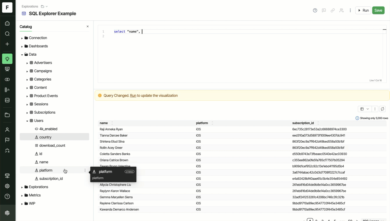Screen dimensions: 390x221
Task: Expand the Sessions table
Action: coord(27,104)
